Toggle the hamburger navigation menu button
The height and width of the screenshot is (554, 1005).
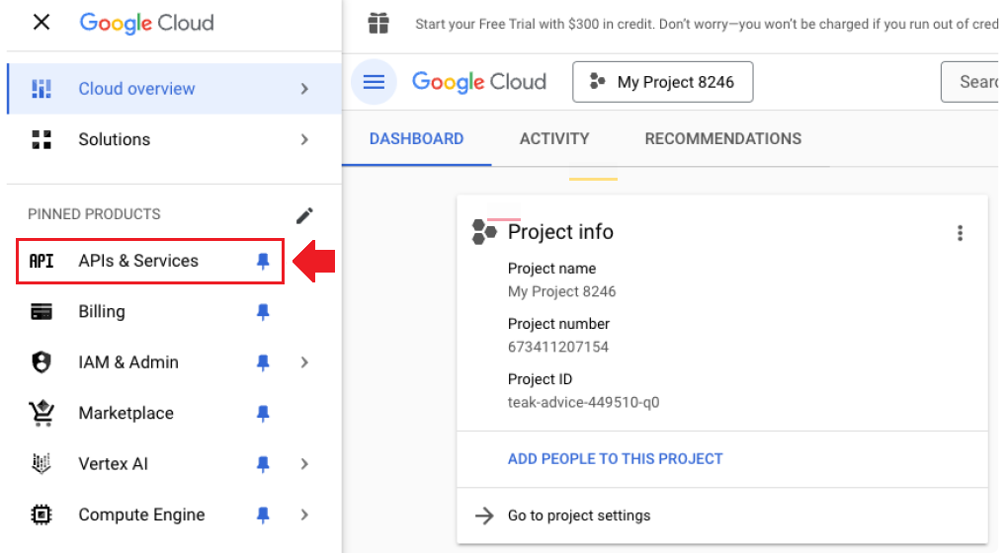(374, 82)
